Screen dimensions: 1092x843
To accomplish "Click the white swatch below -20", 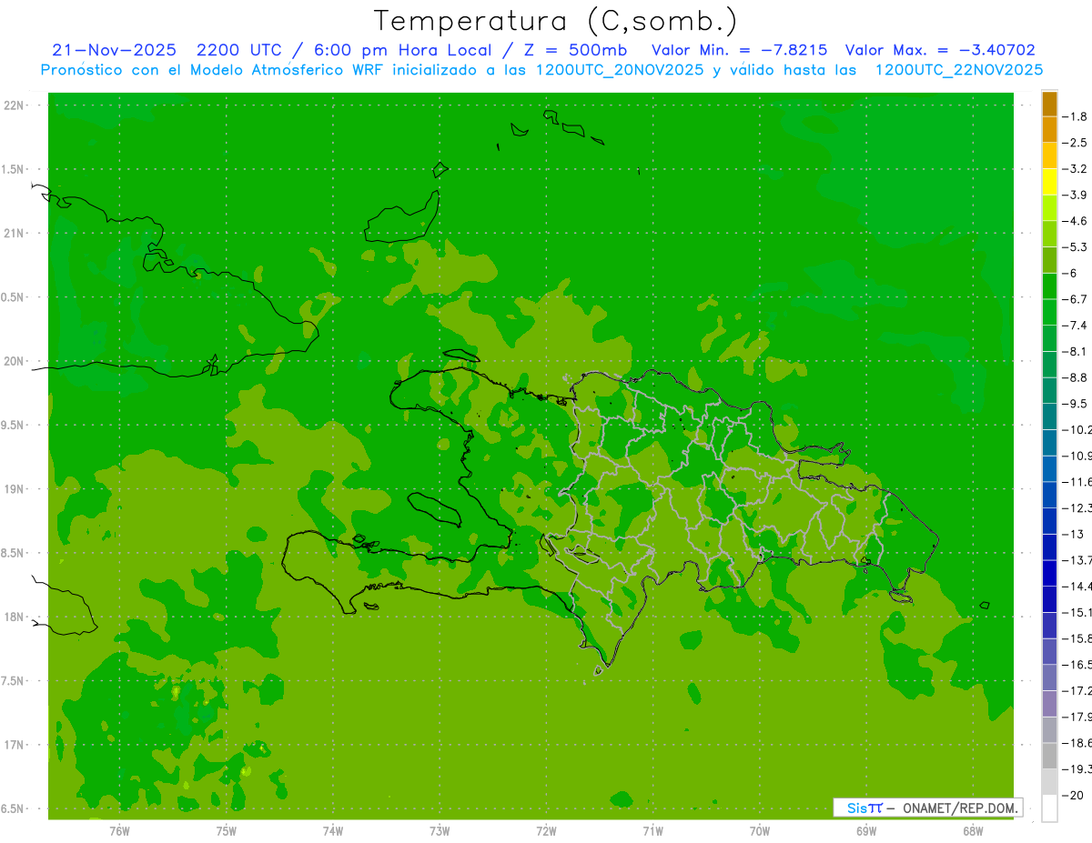I will pos(1049,808).
